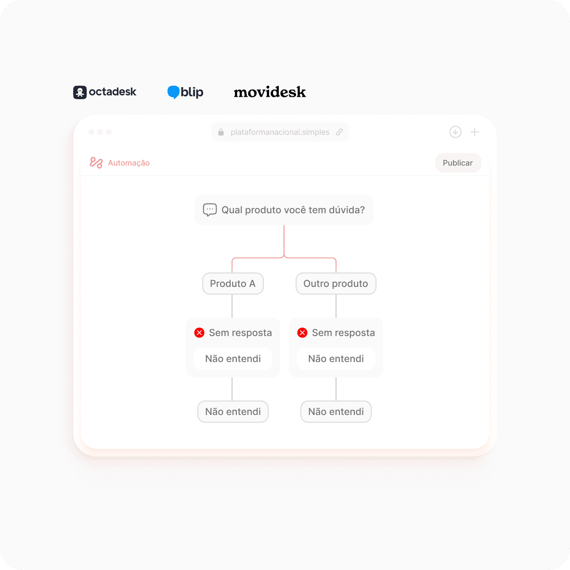Select the Produto A option node
The height and width of the screenshot is (570, 570).
233,284
